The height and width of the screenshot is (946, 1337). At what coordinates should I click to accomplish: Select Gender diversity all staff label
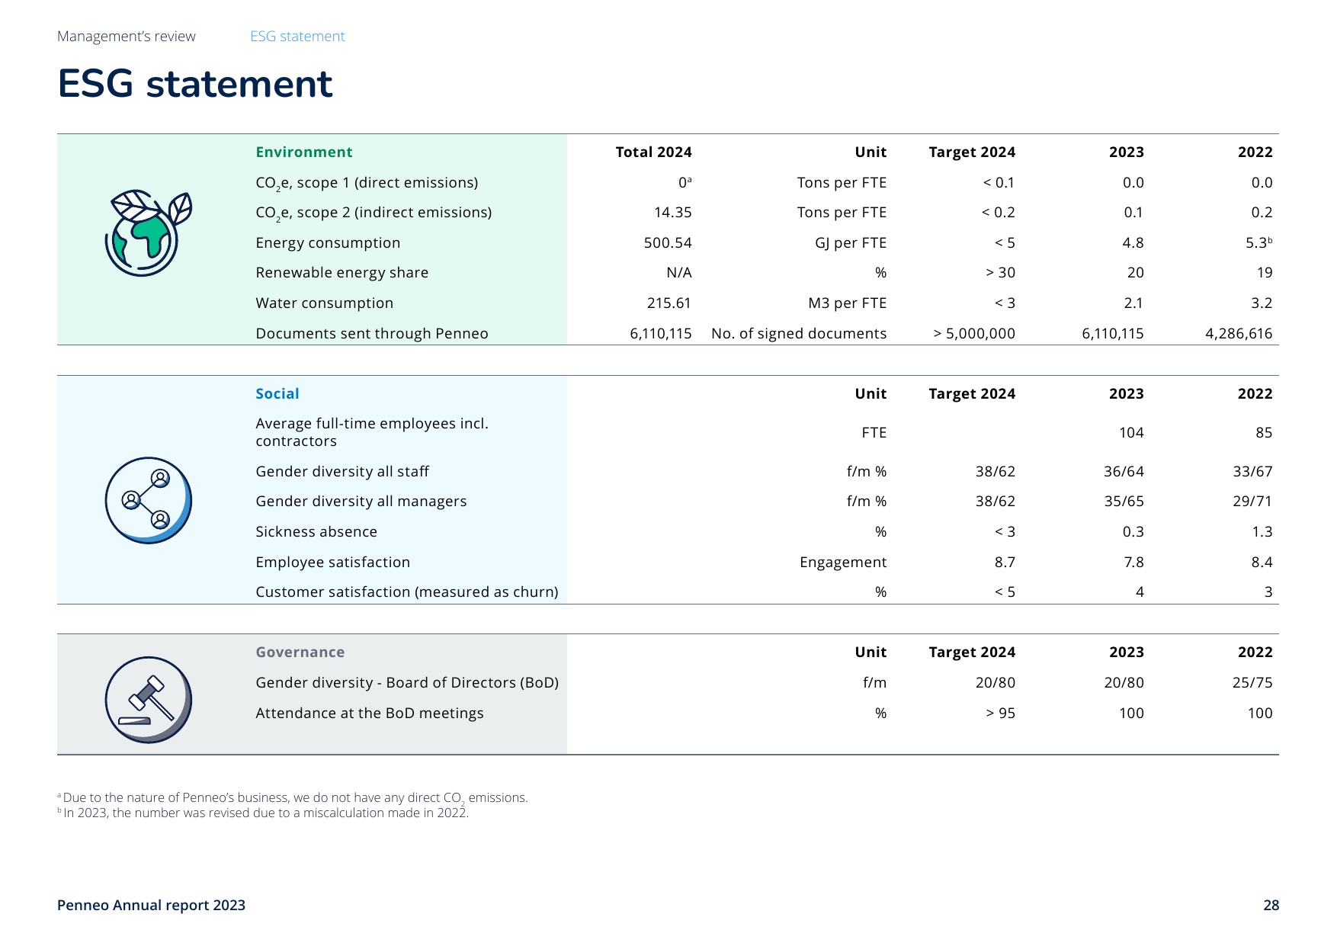click(342, 471)
